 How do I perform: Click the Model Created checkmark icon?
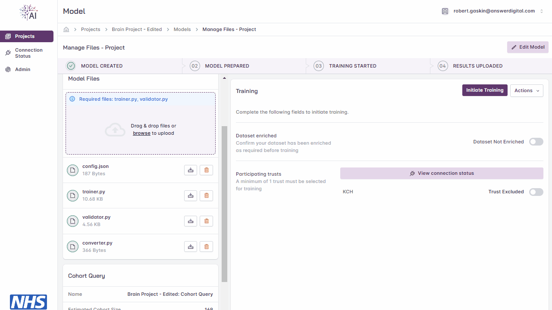click(71, 66)
